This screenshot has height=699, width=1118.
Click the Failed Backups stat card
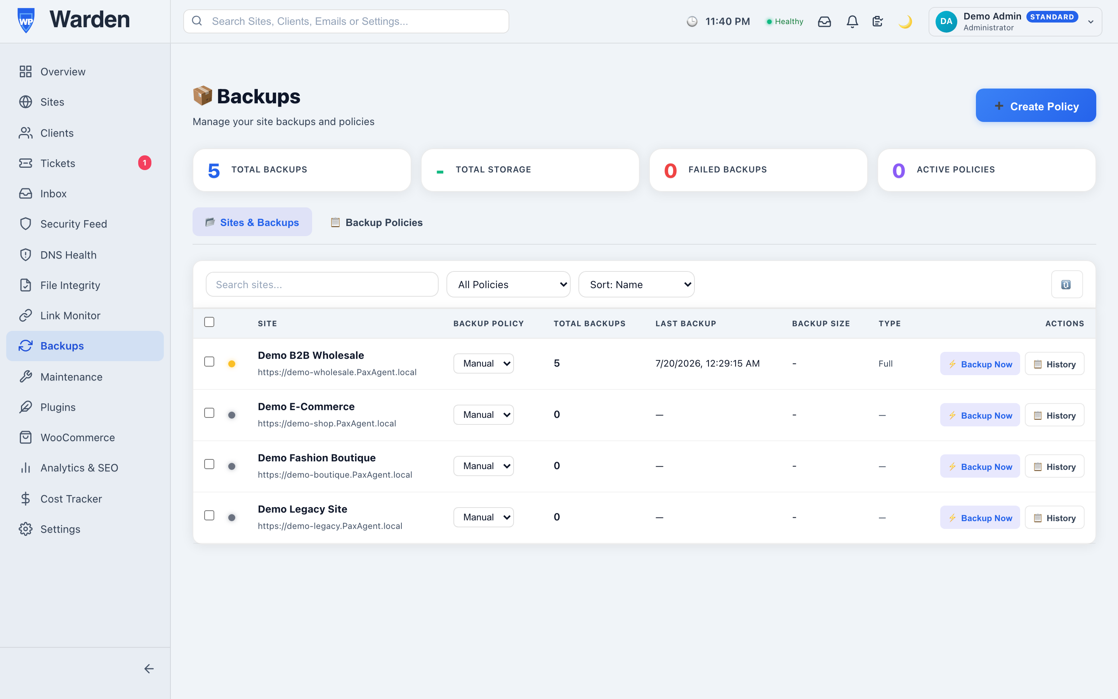(758, 170)
